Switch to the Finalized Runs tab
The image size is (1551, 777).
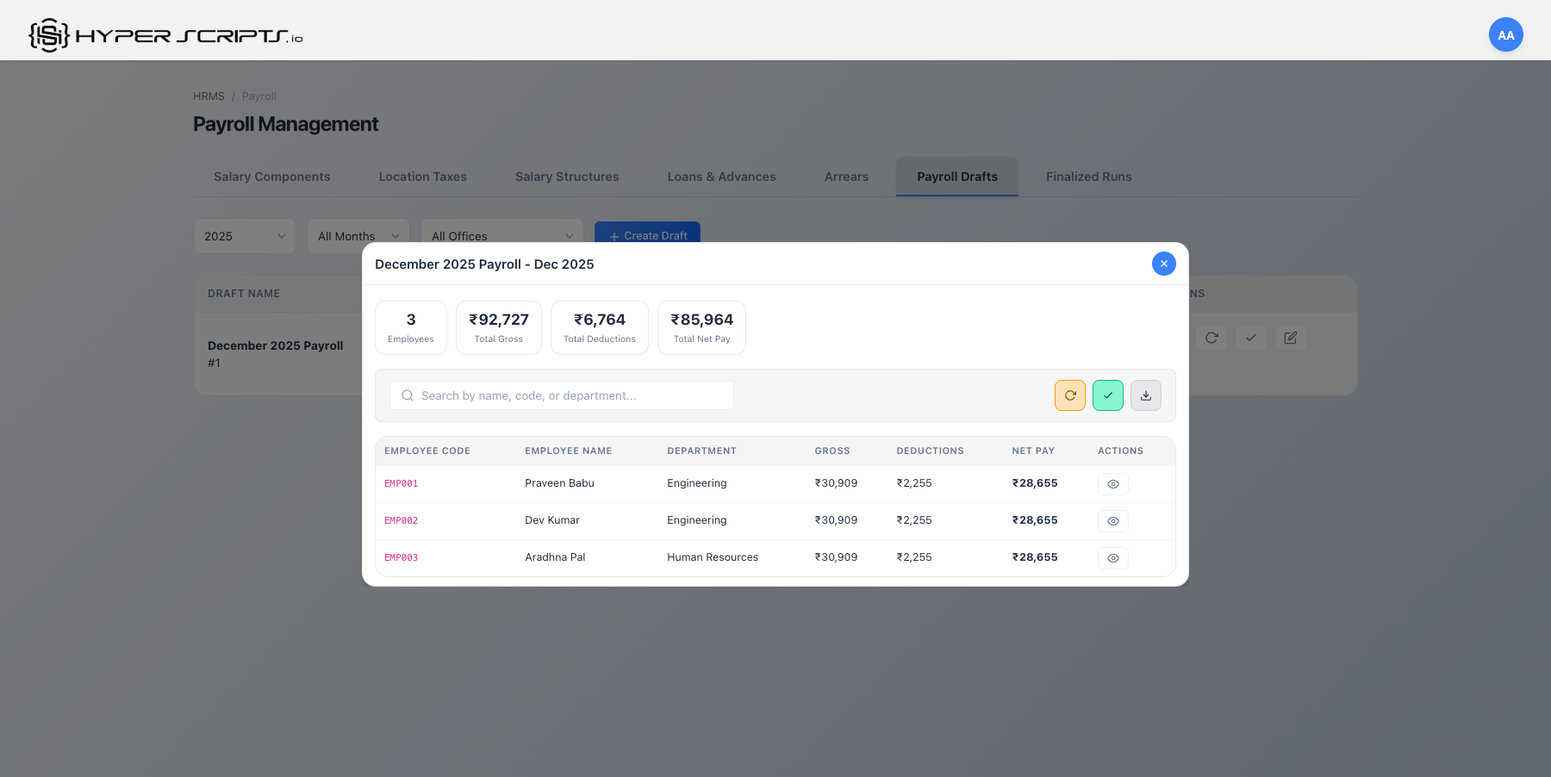click(x=1088, y=177)
